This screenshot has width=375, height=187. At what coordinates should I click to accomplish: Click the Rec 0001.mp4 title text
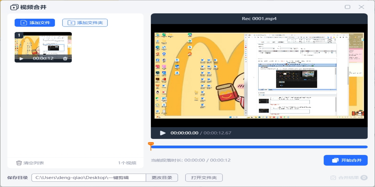[x=259, y=18]
